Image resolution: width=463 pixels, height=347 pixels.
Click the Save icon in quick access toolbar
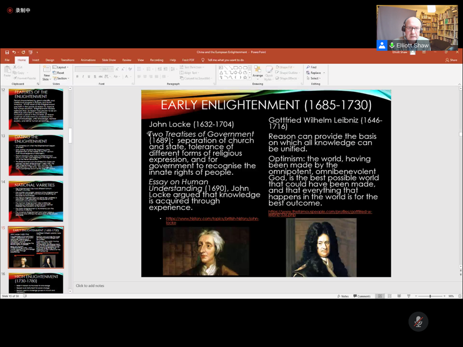[7, 52]
